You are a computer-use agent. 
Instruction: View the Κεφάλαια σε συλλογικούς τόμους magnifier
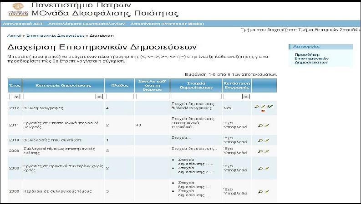click(x=260, y=192)
